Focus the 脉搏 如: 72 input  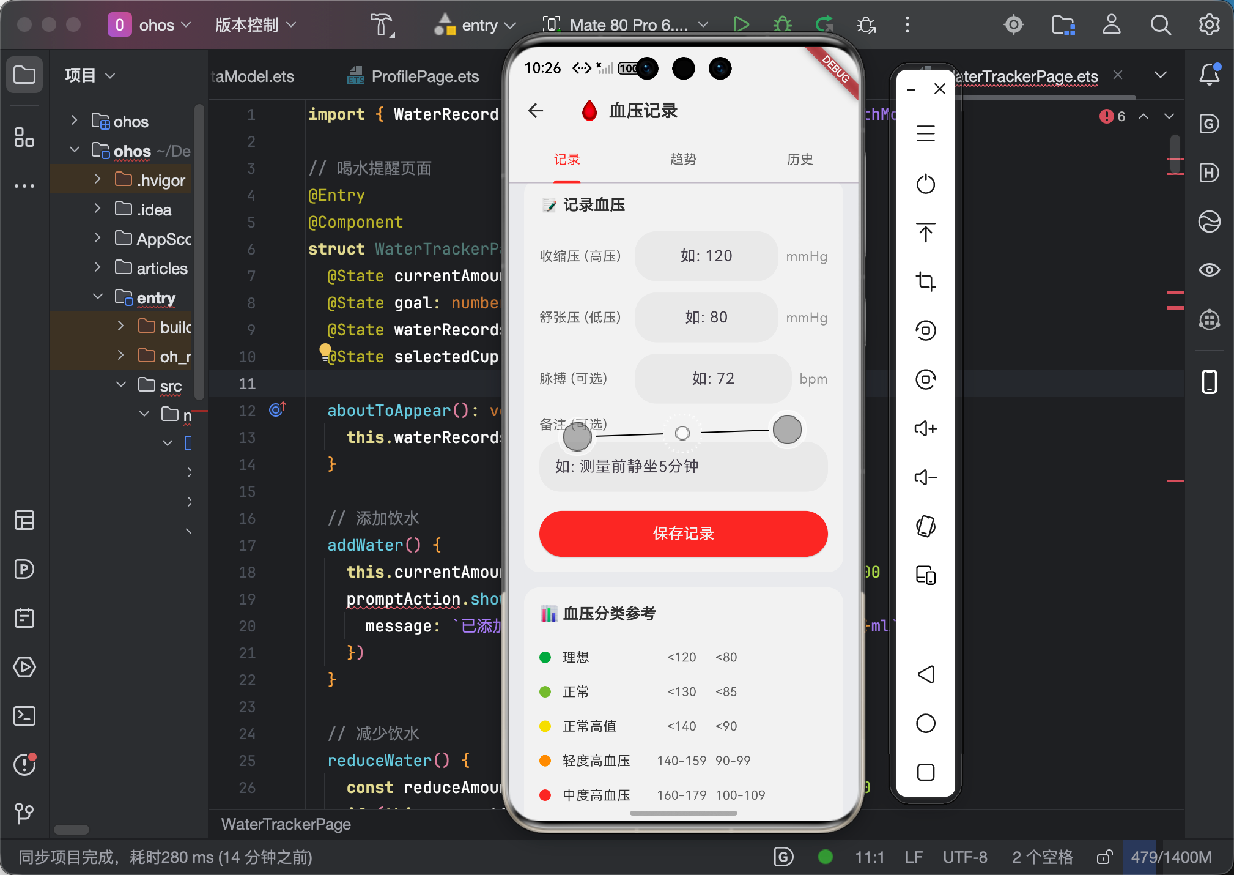pos(713,378)
